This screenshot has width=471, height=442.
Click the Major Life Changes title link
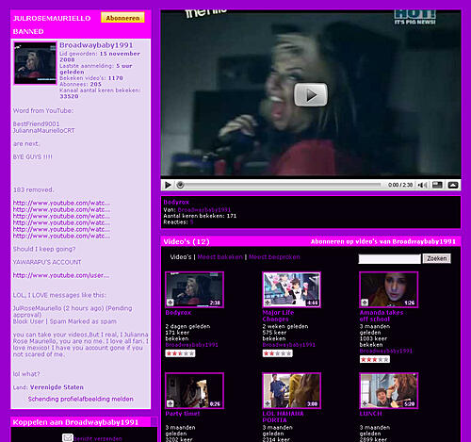[x=278, y=316]
